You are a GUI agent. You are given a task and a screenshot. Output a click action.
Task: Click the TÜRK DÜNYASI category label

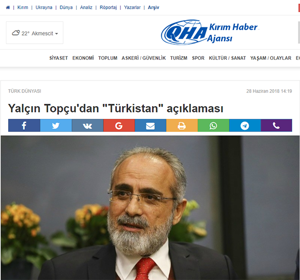tap(25, 91)
